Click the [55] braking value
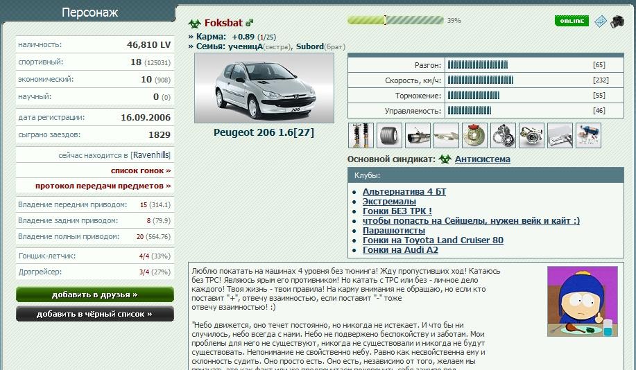Viewport: 636px width, 370px height. point(599,96)
